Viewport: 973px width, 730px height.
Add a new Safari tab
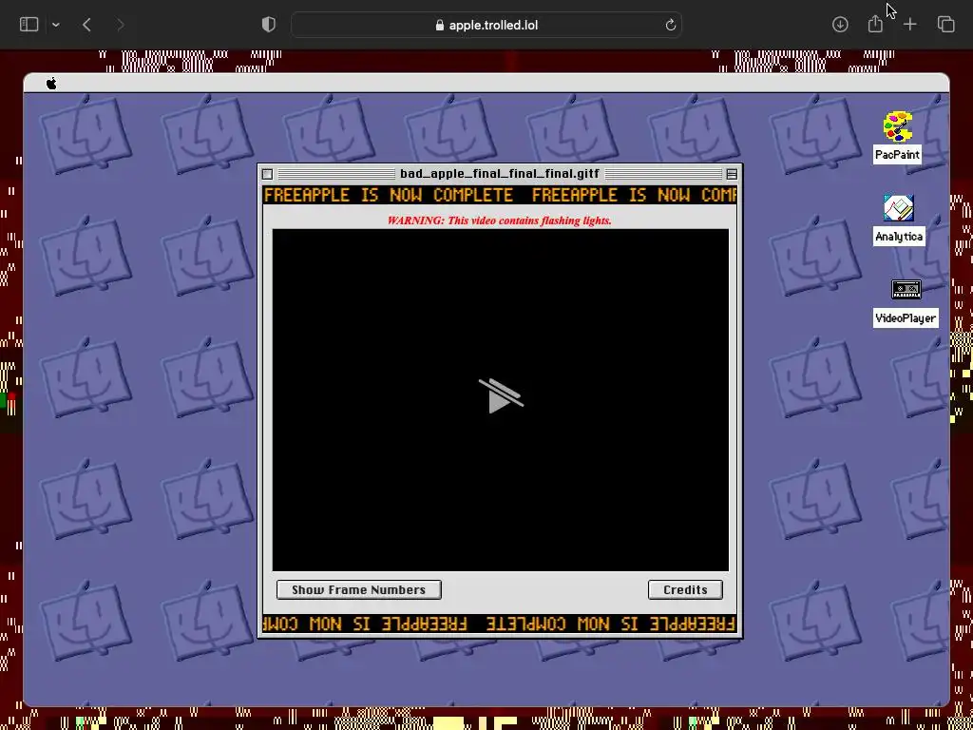pyautogui.click(x=909, y=25)
